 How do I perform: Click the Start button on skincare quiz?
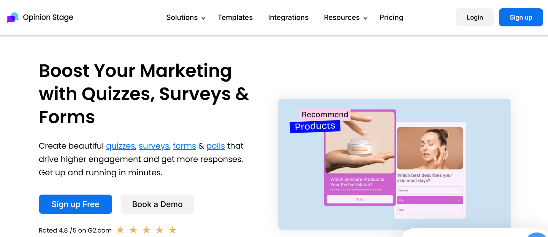click(x=360, y=199)
